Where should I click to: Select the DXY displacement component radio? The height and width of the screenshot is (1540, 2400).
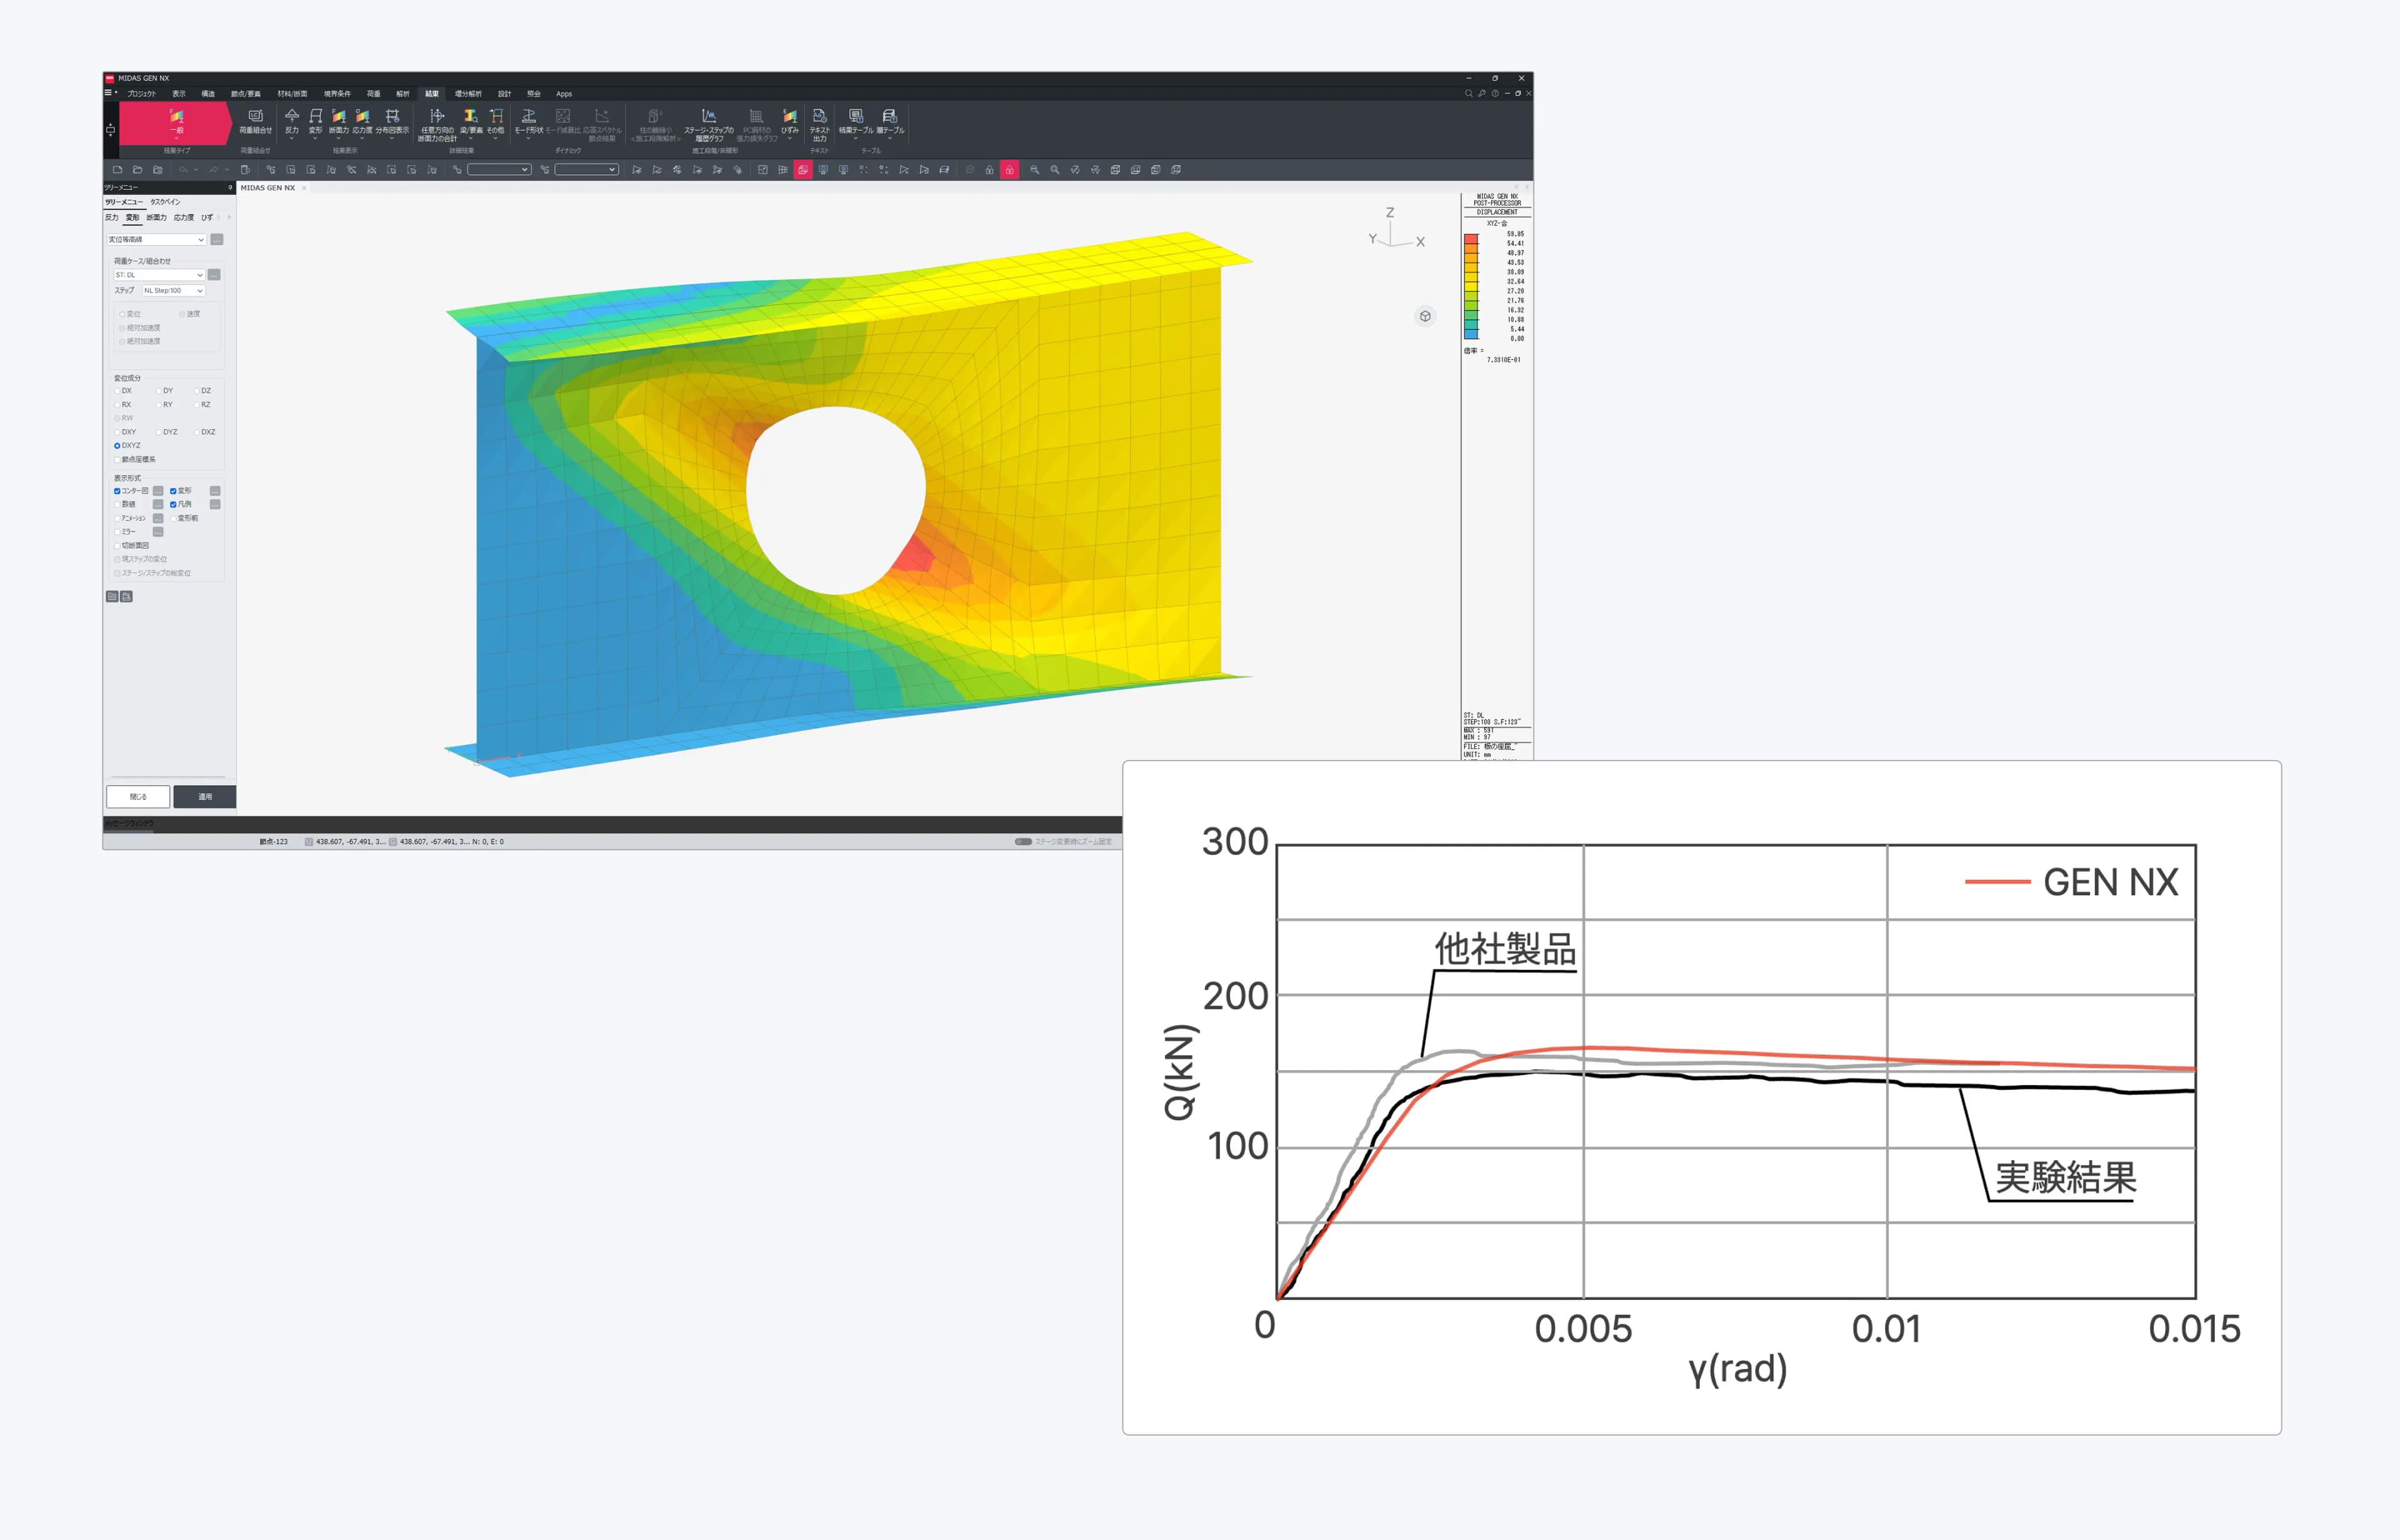(x=118, y=432)
